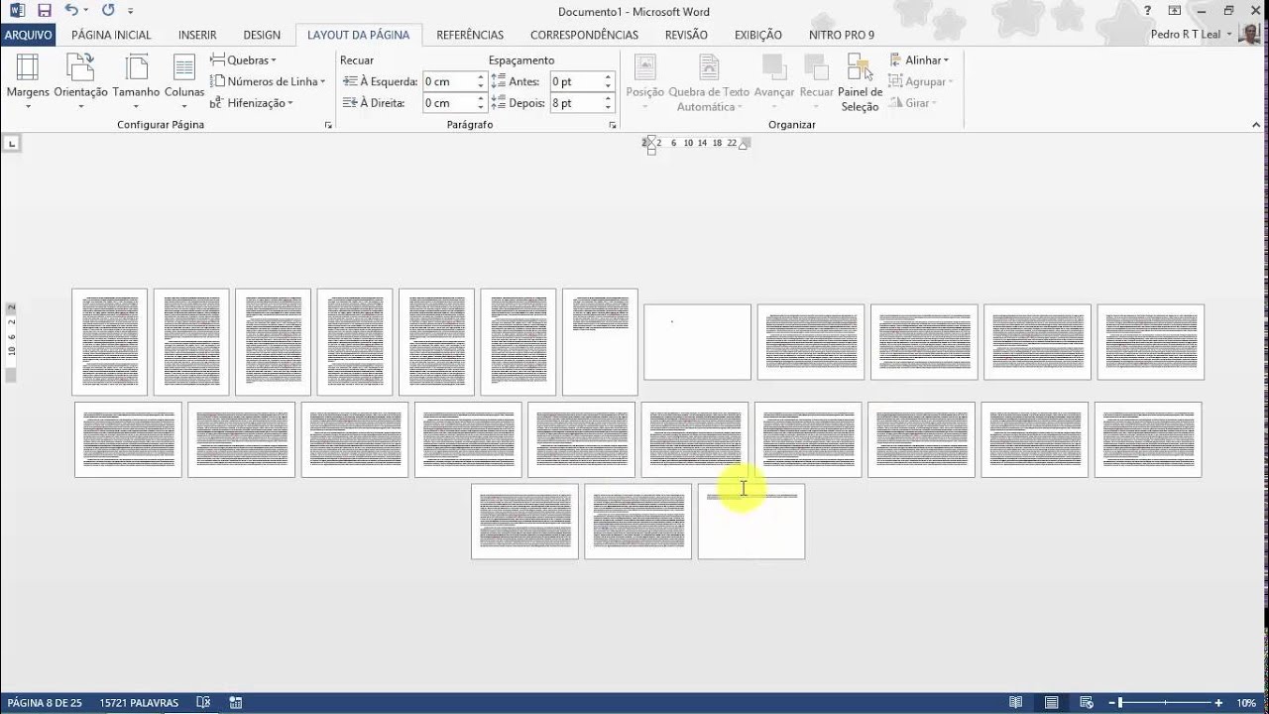
Task: Open the Agrupar dropdown
Action: coord(921,81)
